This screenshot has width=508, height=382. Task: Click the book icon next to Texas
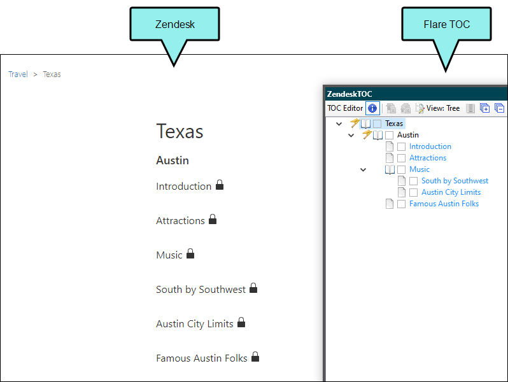[x=365, y=124]
